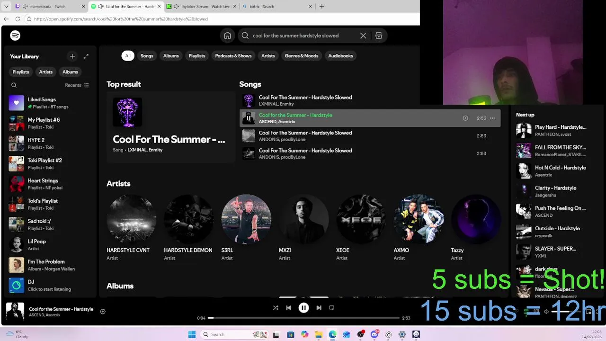Add the now-playing track to Liked Songs
Image resolution: width=606 pixels, height=341 pixels.
103,311
